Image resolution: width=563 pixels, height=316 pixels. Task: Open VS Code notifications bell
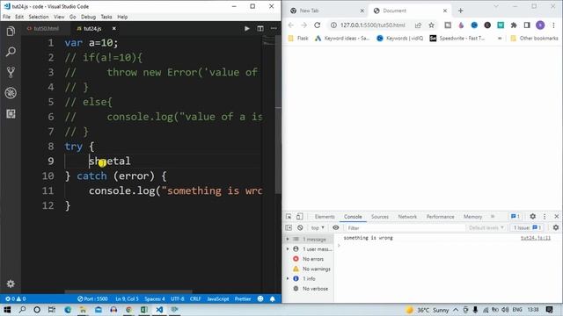(x=273, y=298)
